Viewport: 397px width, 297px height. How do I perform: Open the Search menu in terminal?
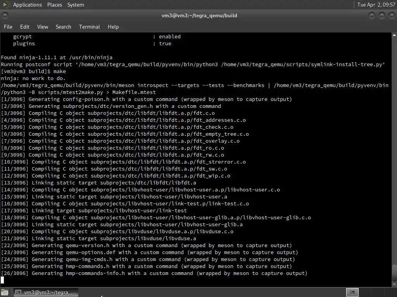(63, 27)
